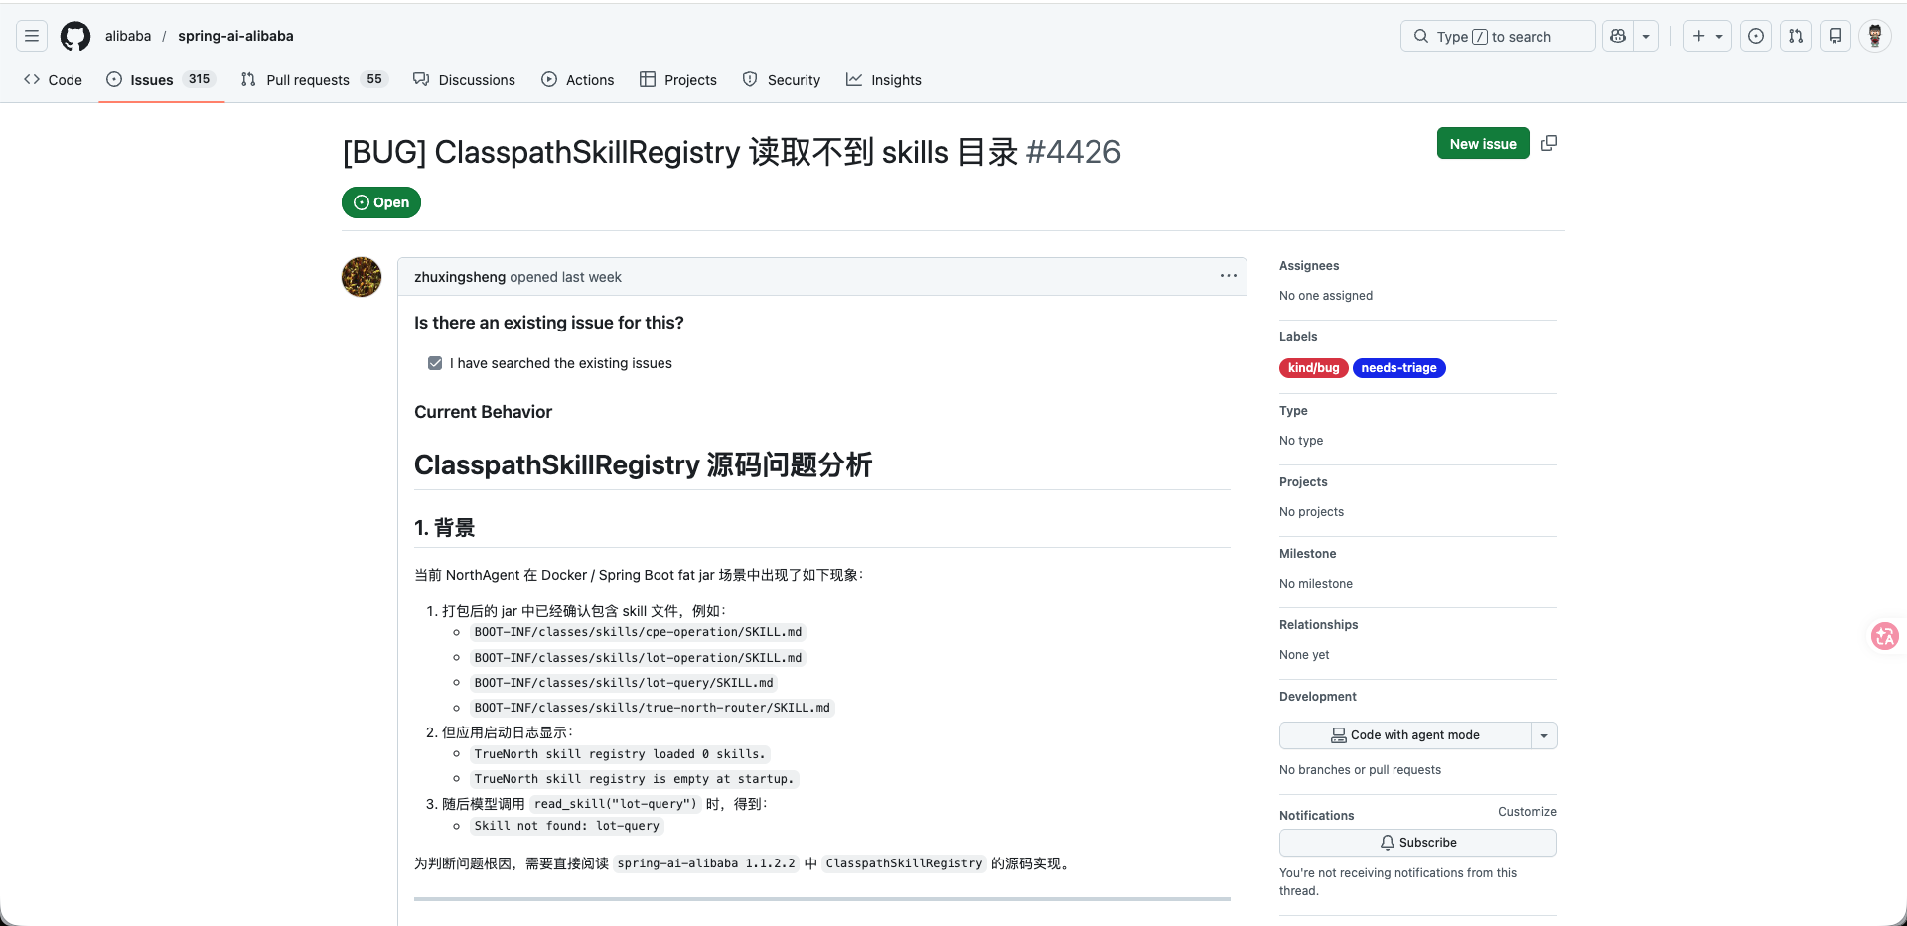Open the Copilot chat icon
This screenshot has width=1907, height=926.
click(1618, 37)
